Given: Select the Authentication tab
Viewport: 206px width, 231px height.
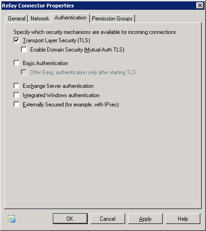Looking at the screenshot, I should click(x=71, y=18).
